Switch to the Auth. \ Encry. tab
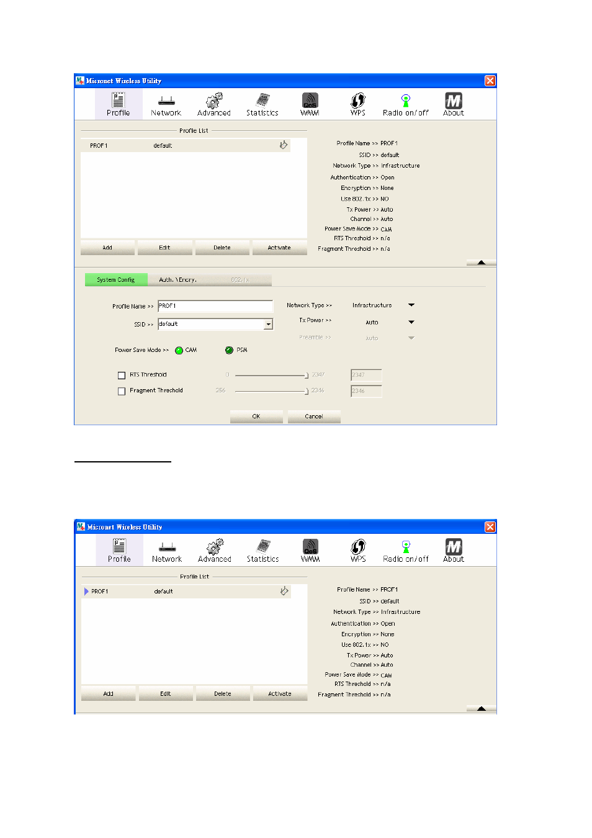Viewport: 592px width, 838px height. (178, 280)
